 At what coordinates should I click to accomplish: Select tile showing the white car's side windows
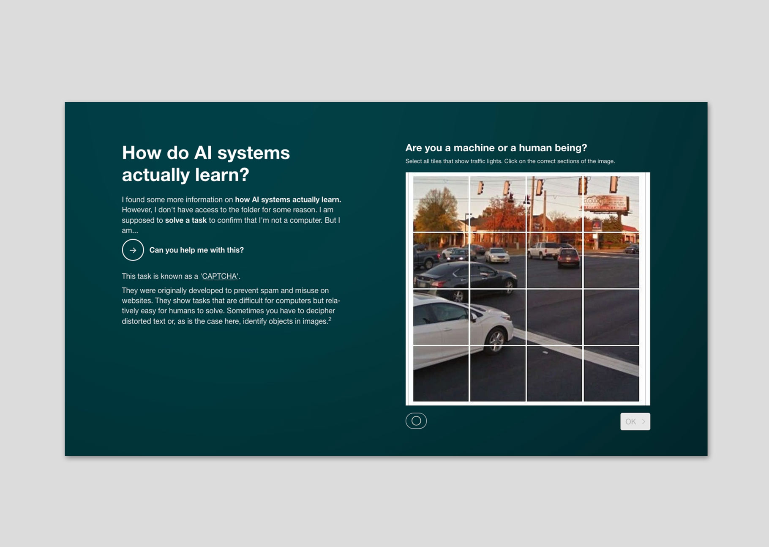point(441,317)
